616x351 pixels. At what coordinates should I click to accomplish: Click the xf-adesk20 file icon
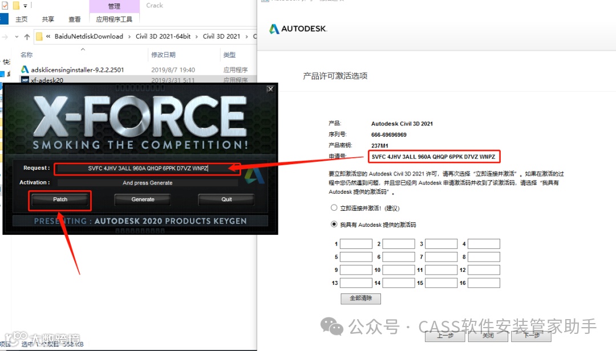[25, 80]
